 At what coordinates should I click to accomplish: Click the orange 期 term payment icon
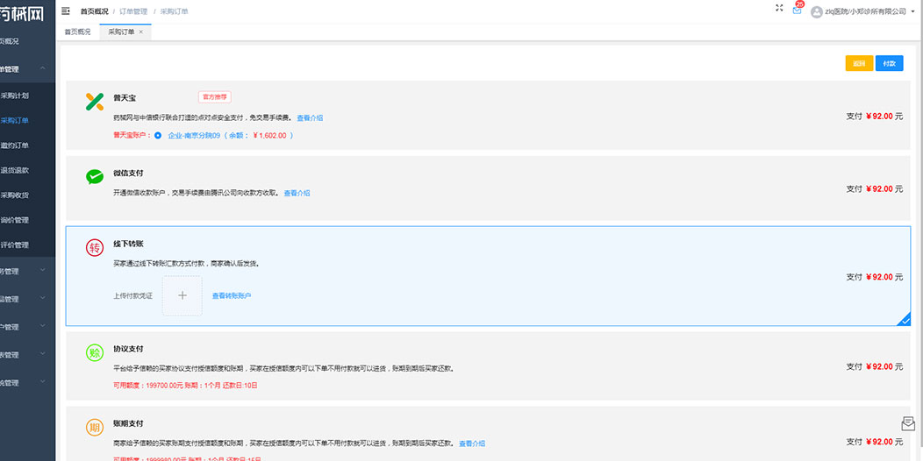pos(94,428)
